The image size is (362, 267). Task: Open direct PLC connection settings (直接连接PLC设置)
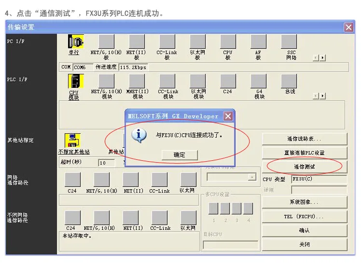(x=304, y=153)
